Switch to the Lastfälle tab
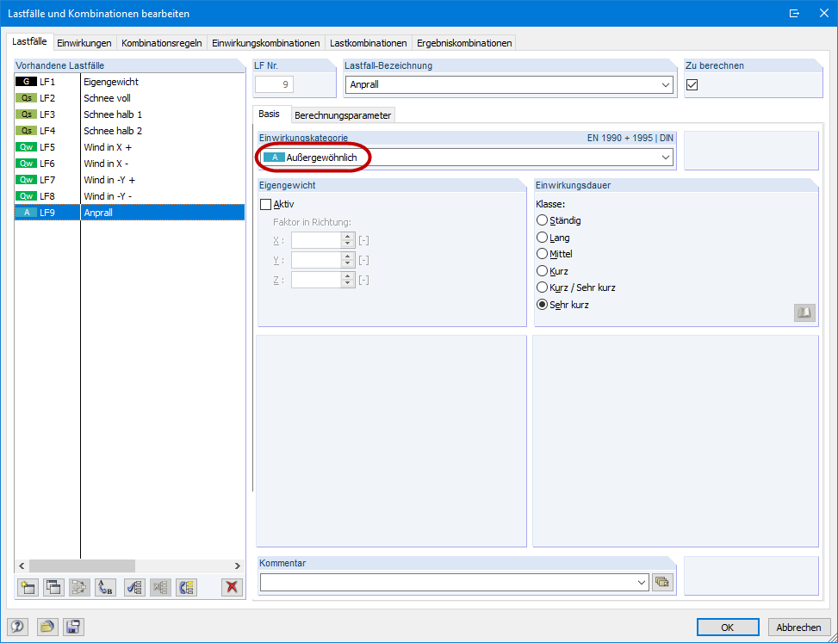The image size is (838, 643). (29, 41)
